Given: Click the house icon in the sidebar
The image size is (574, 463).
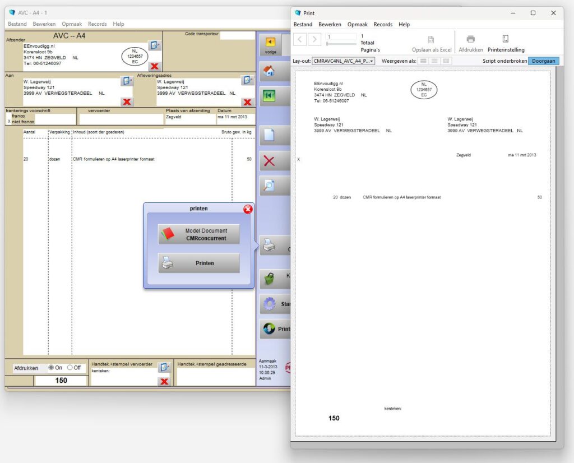Looking at the screenshot, I should tap(269, 71).
